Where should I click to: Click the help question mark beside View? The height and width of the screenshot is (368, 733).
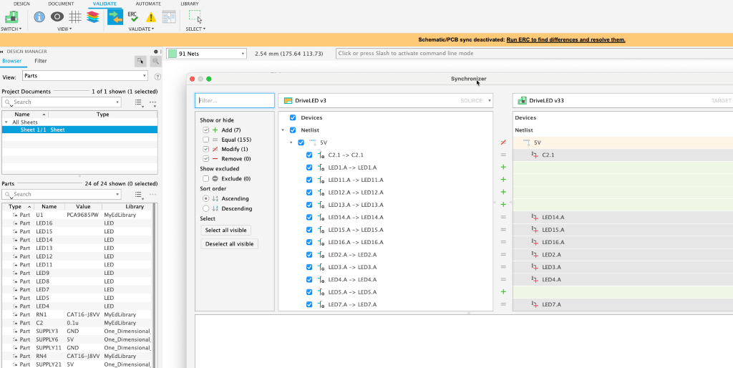click(x=157, y=76)
